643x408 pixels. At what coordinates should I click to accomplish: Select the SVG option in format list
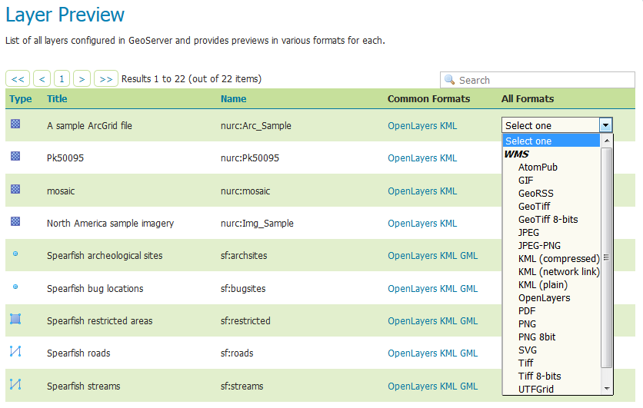528,350
